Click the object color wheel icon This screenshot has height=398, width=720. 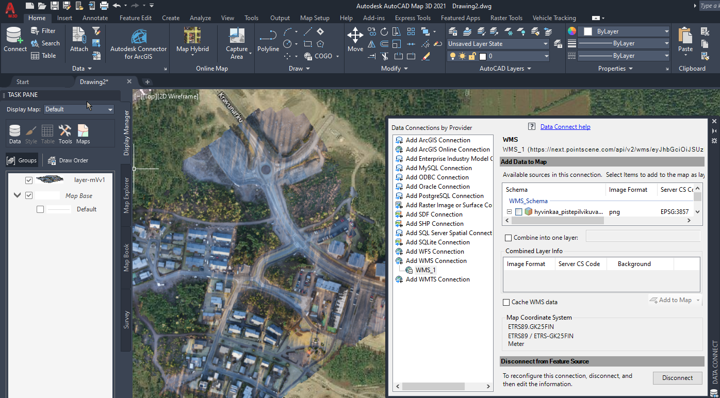[x=572, y=31]
